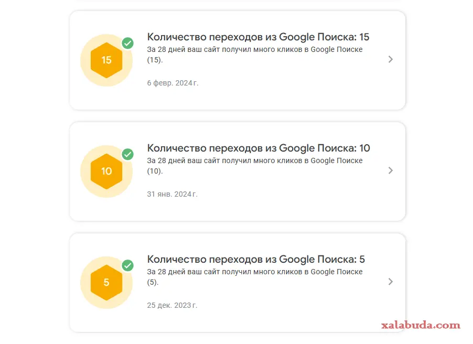
Task: Expand details for the 5-clicks achievement
Action: coord(390,282)
